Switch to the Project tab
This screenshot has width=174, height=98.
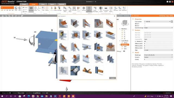pos(24,4)
